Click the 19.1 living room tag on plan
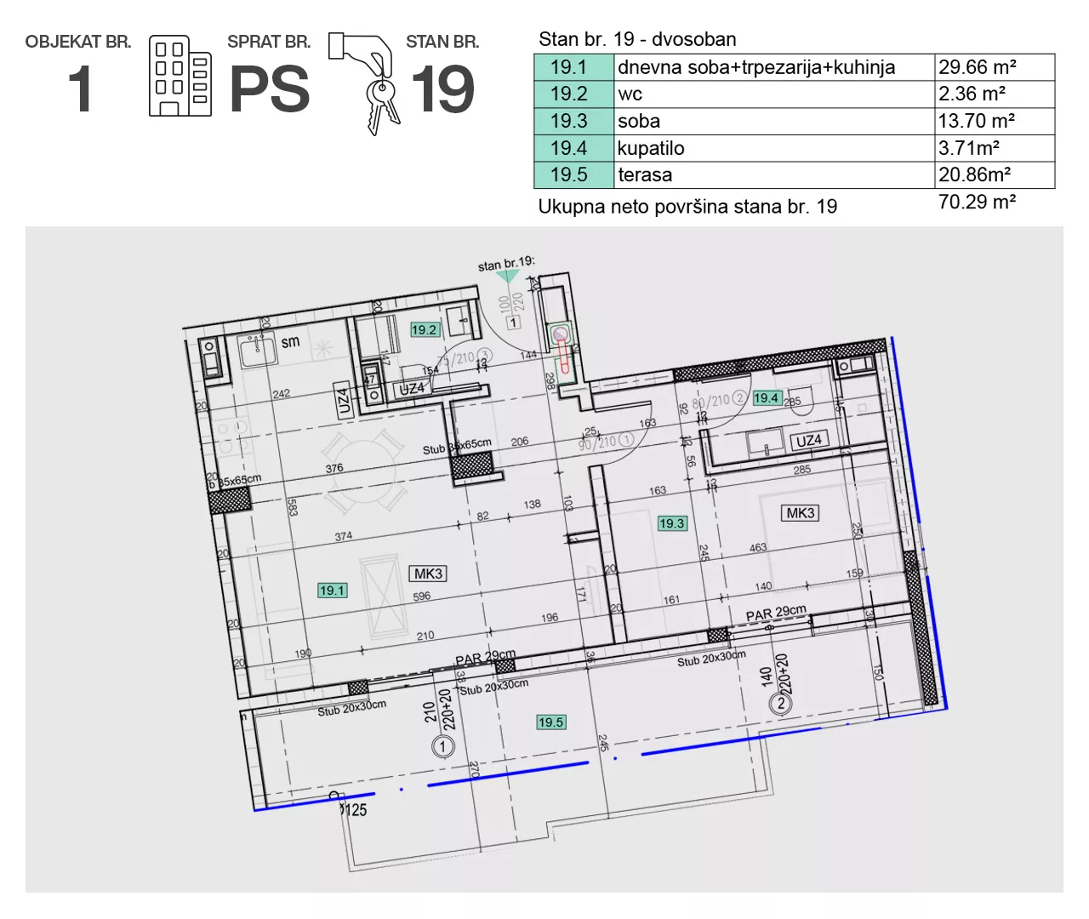The width and height of the screenshot is (1089, 919). point(332,590)
